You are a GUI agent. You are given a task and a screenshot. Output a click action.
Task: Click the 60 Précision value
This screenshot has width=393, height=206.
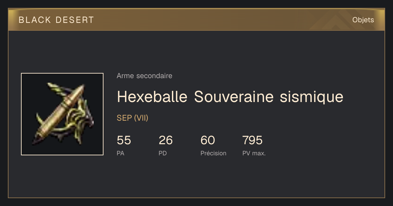click(208, 141)
